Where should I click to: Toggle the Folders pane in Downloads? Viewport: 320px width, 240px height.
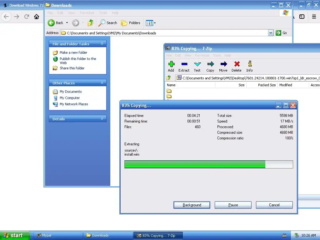131,23
